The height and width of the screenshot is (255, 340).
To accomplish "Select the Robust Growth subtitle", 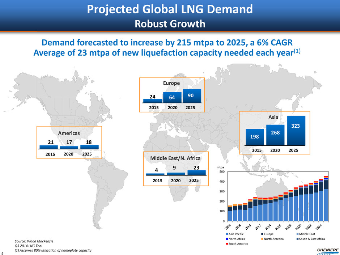I will tap(170, 24).
